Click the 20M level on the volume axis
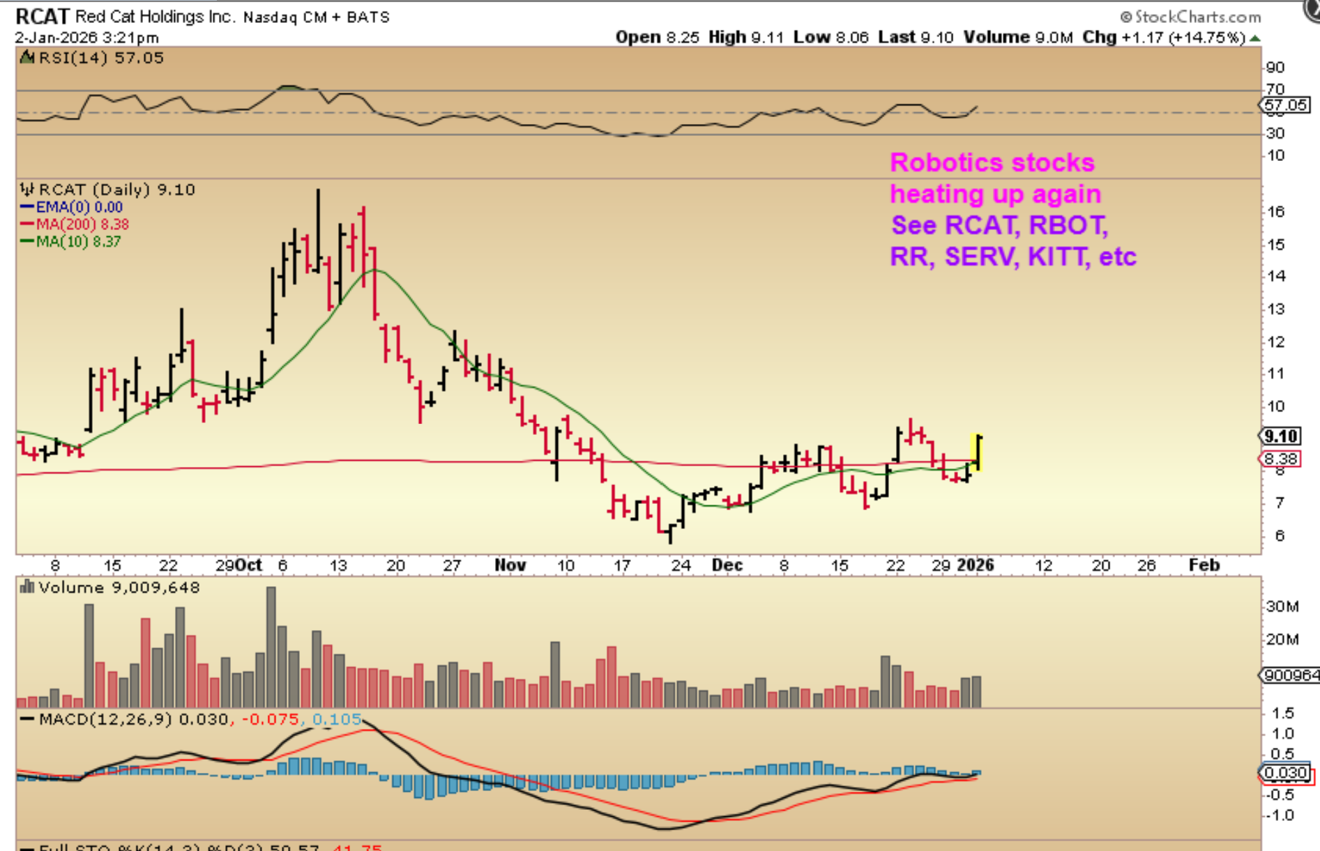1320x851 pixels. (x=1283, y=639)
